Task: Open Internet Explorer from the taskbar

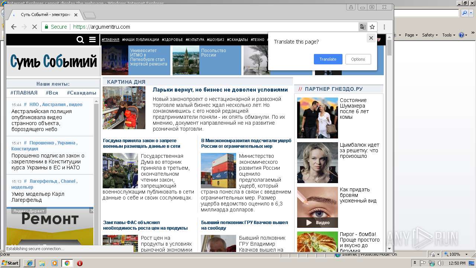Action: (x=29, y=263)
